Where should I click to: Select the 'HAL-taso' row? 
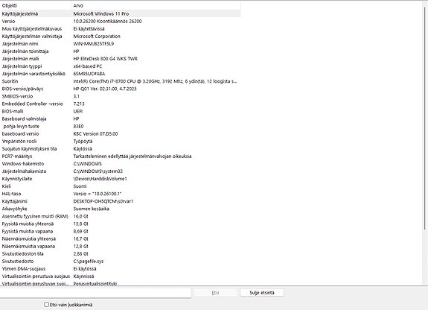tap(11, 194)
